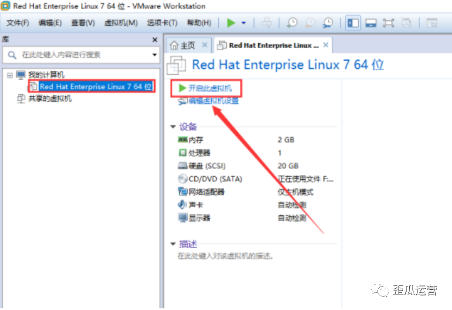Click the send Ctrl+Alt+Del toolbar icon
452x310 pixels.
[266, 23]
